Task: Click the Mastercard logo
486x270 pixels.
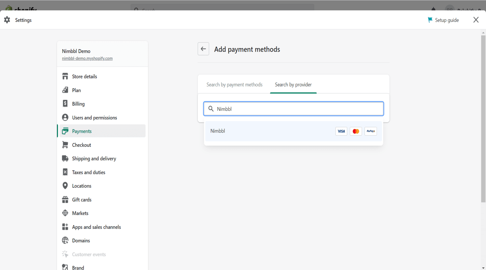Action: point(356,131)
